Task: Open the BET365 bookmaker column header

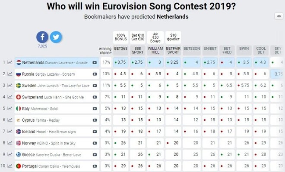Action: [121, 49]
